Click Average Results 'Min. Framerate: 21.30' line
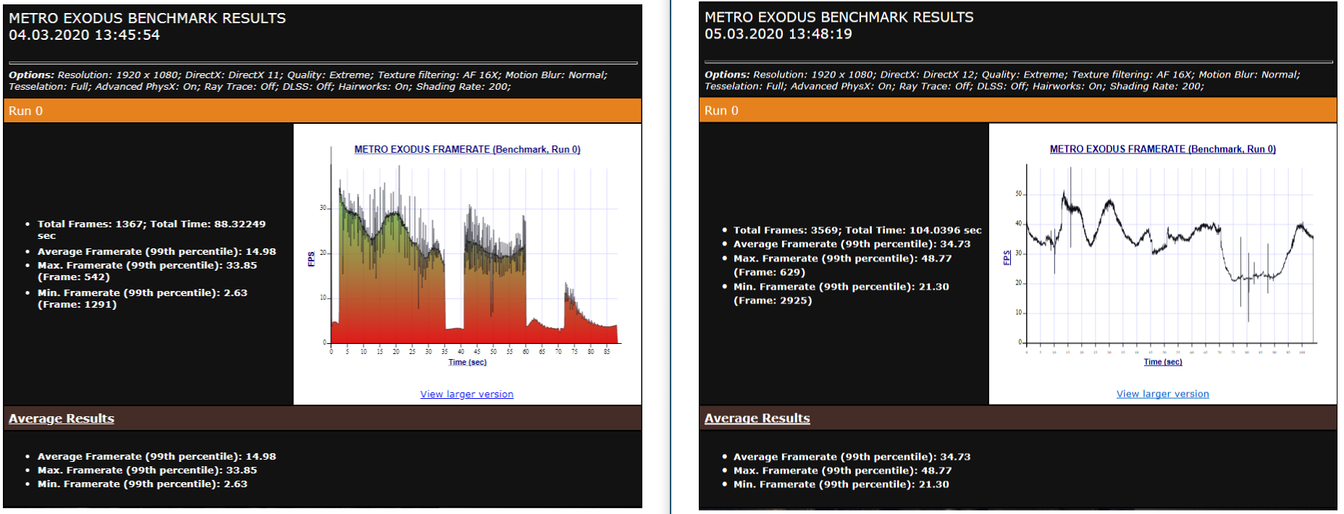The image size is (1344, 514). coord(841,484)
